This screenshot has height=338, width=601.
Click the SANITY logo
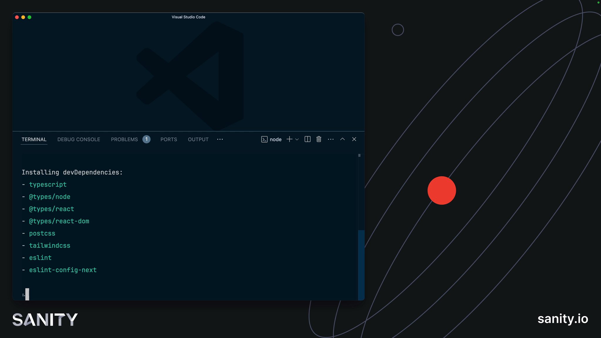point(45,320)
